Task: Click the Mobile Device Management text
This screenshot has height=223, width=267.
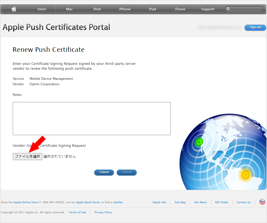Action: [x=51, y=79]
